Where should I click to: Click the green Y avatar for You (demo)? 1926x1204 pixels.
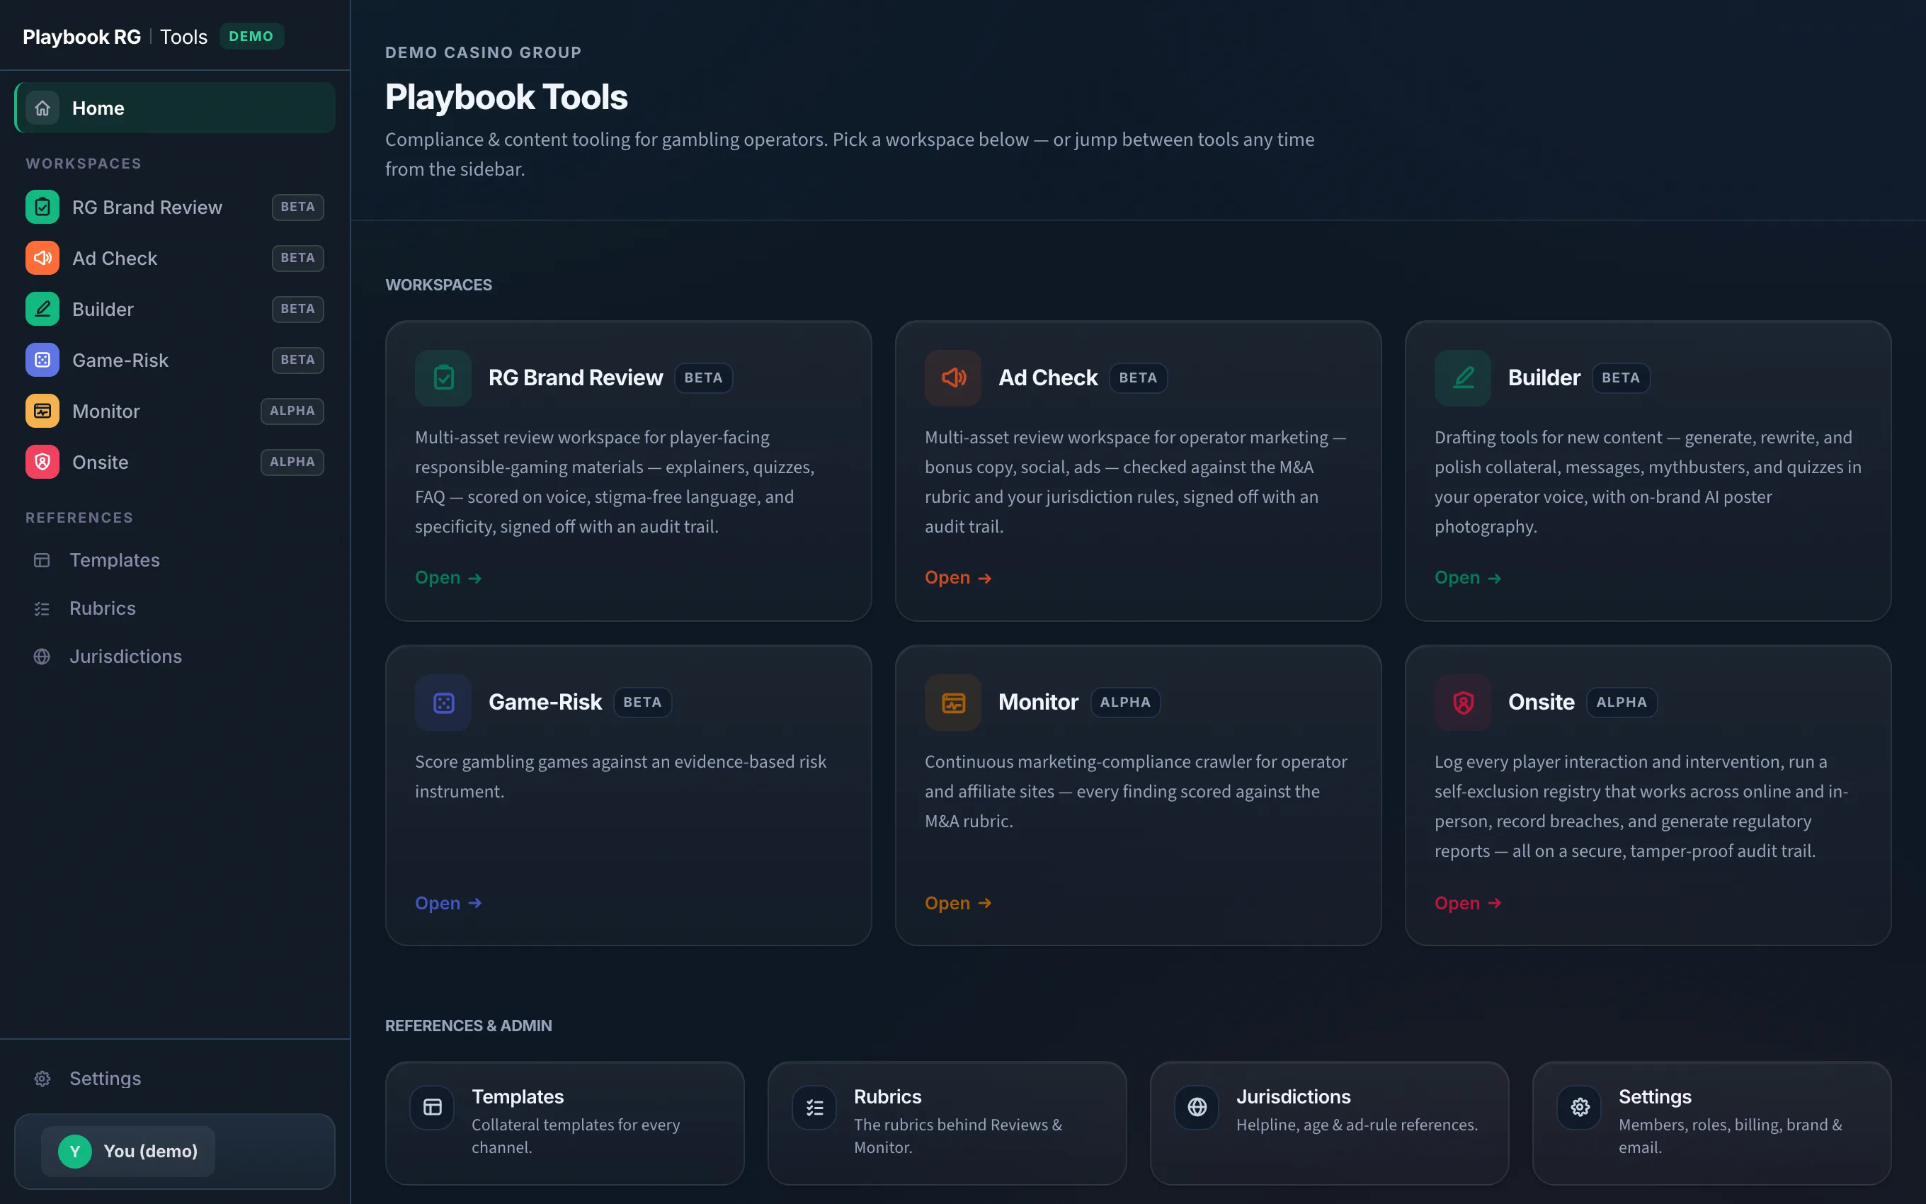coord(75,1152)
